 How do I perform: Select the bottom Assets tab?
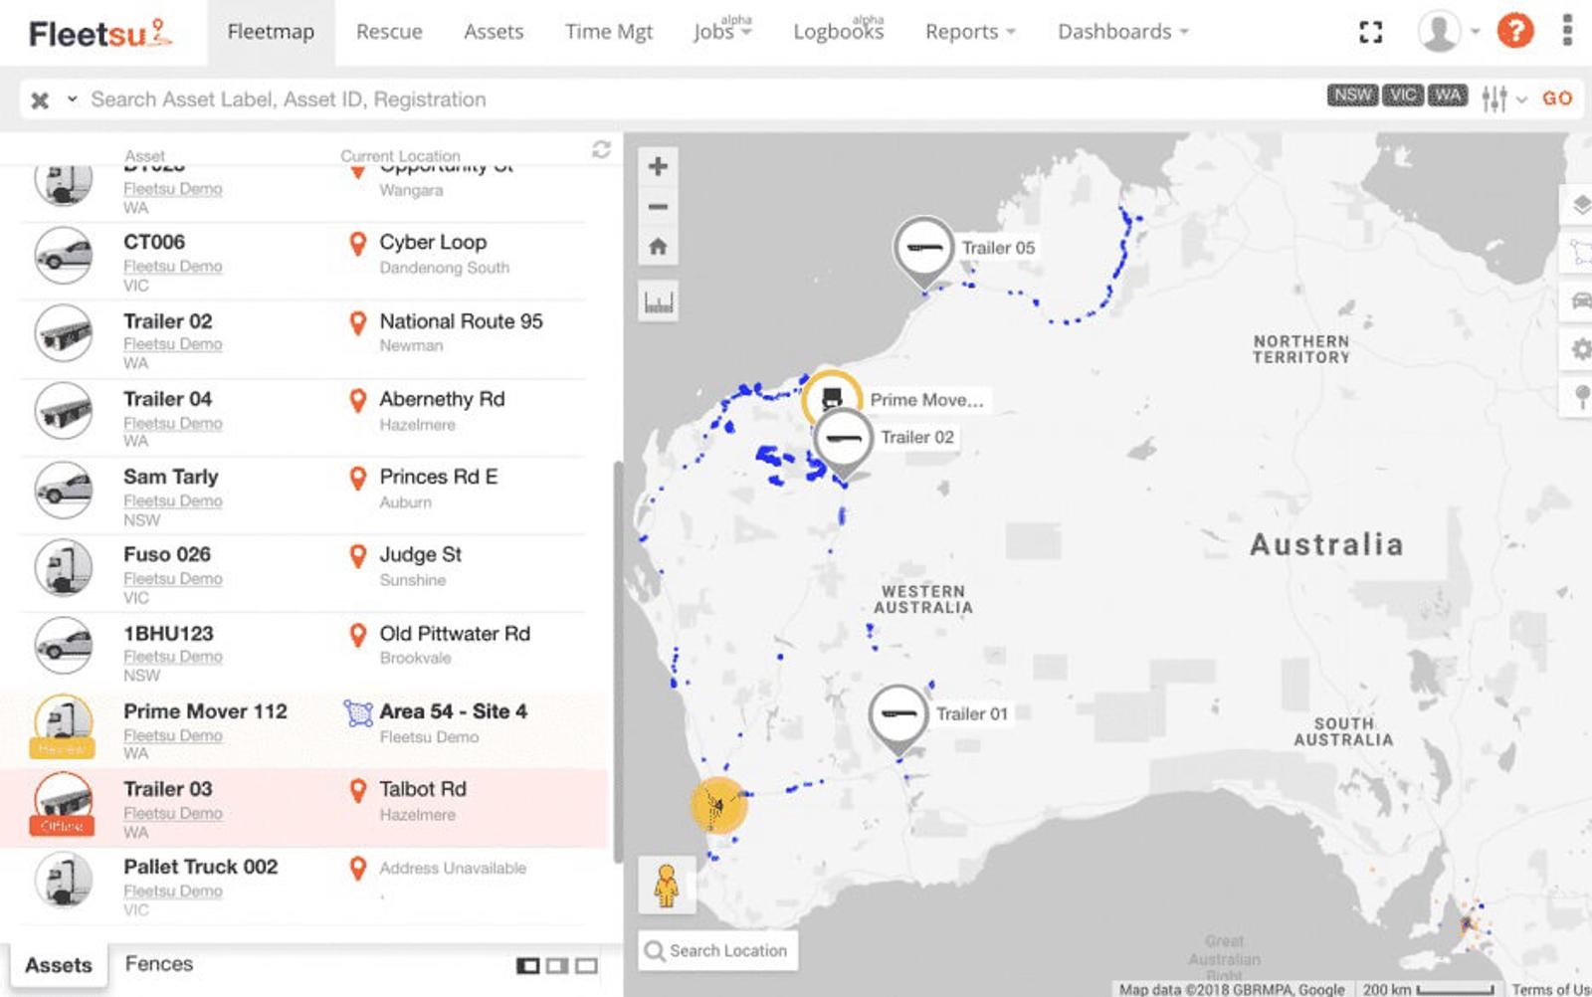(59, 965)
